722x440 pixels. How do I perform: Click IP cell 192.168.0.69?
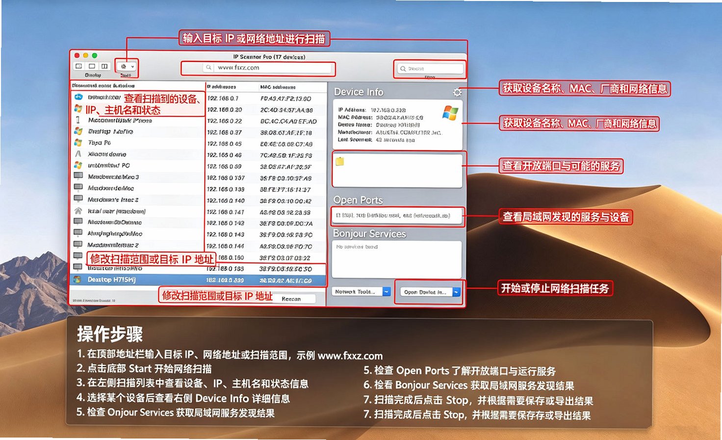(225, 167)
